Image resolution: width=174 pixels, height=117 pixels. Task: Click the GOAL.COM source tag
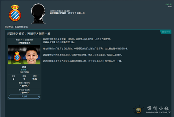click(x=166, y=32)
